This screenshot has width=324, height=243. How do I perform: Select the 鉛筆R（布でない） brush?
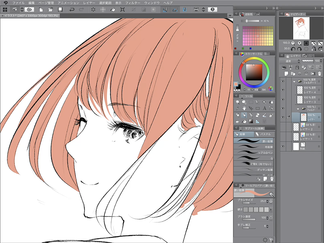pos(254,164)
